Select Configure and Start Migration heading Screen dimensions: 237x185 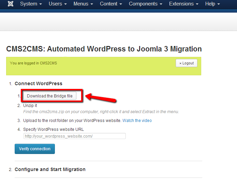(50, 169)
